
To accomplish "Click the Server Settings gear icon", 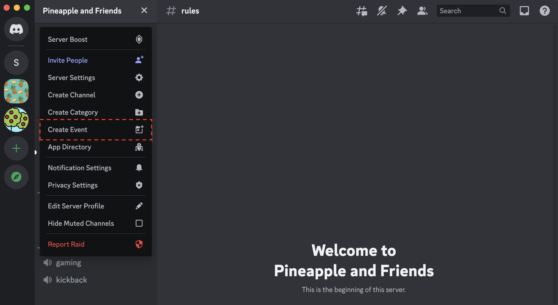I will click(139, 77).
